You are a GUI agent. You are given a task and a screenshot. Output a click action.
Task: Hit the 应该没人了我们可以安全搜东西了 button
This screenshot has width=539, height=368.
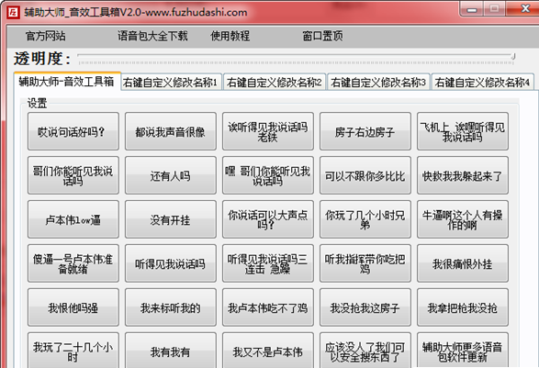[x=365, y=351]
